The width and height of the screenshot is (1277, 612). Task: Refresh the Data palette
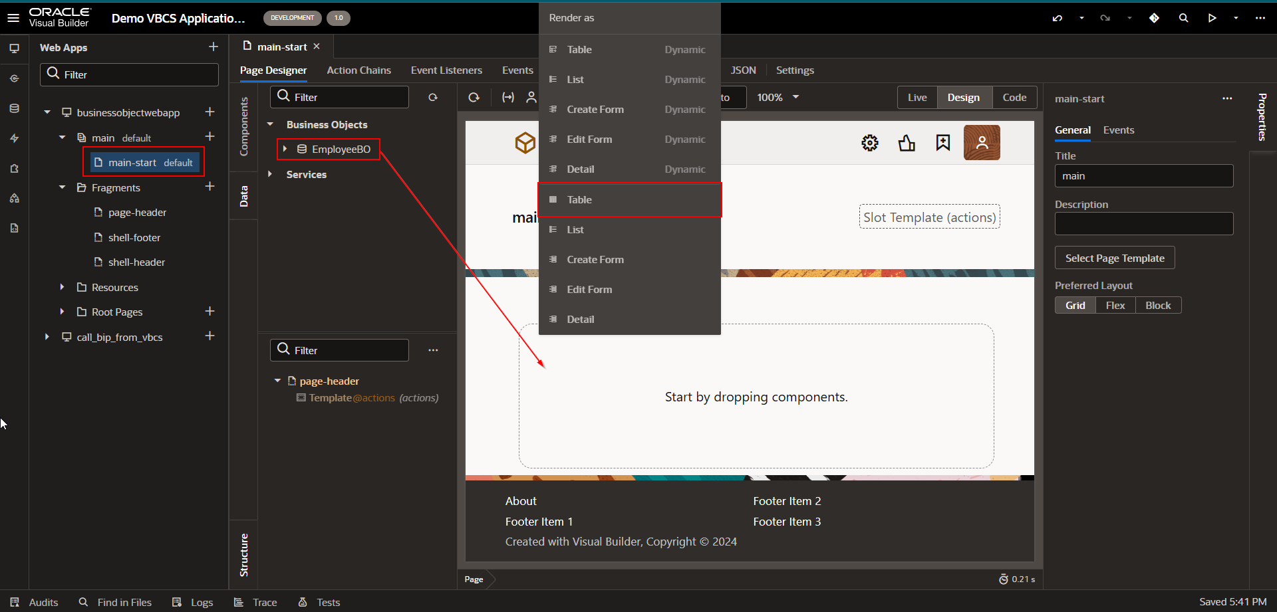[x=433, y=97]
